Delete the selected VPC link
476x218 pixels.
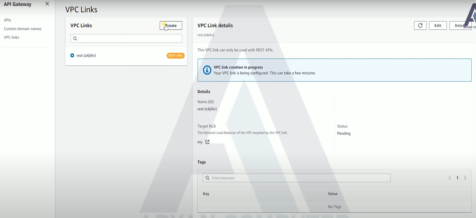[x=461, y=26]
